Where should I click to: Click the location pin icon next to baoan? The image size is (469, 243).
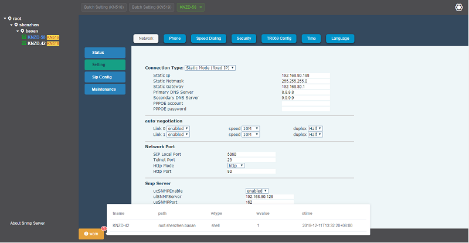[x=22, y=31]
